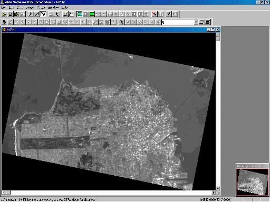Image resolution: width=270 pixels, height=202 pixels.
Task: Click the horizontal scrollbar right arrow
Action: [x=214, y=193]
